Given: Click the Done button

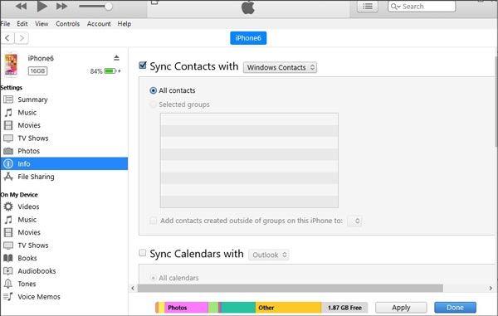Looking at the screenshot, I should (x=455, y=308).
